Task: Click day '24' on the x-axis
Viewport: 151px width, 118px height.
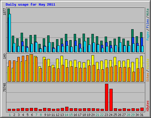Action: (111, 115)
